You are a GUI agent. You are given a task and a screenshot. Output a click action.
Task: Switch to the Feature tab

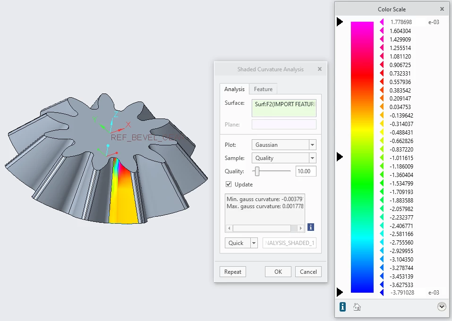(x=263, y=89)
